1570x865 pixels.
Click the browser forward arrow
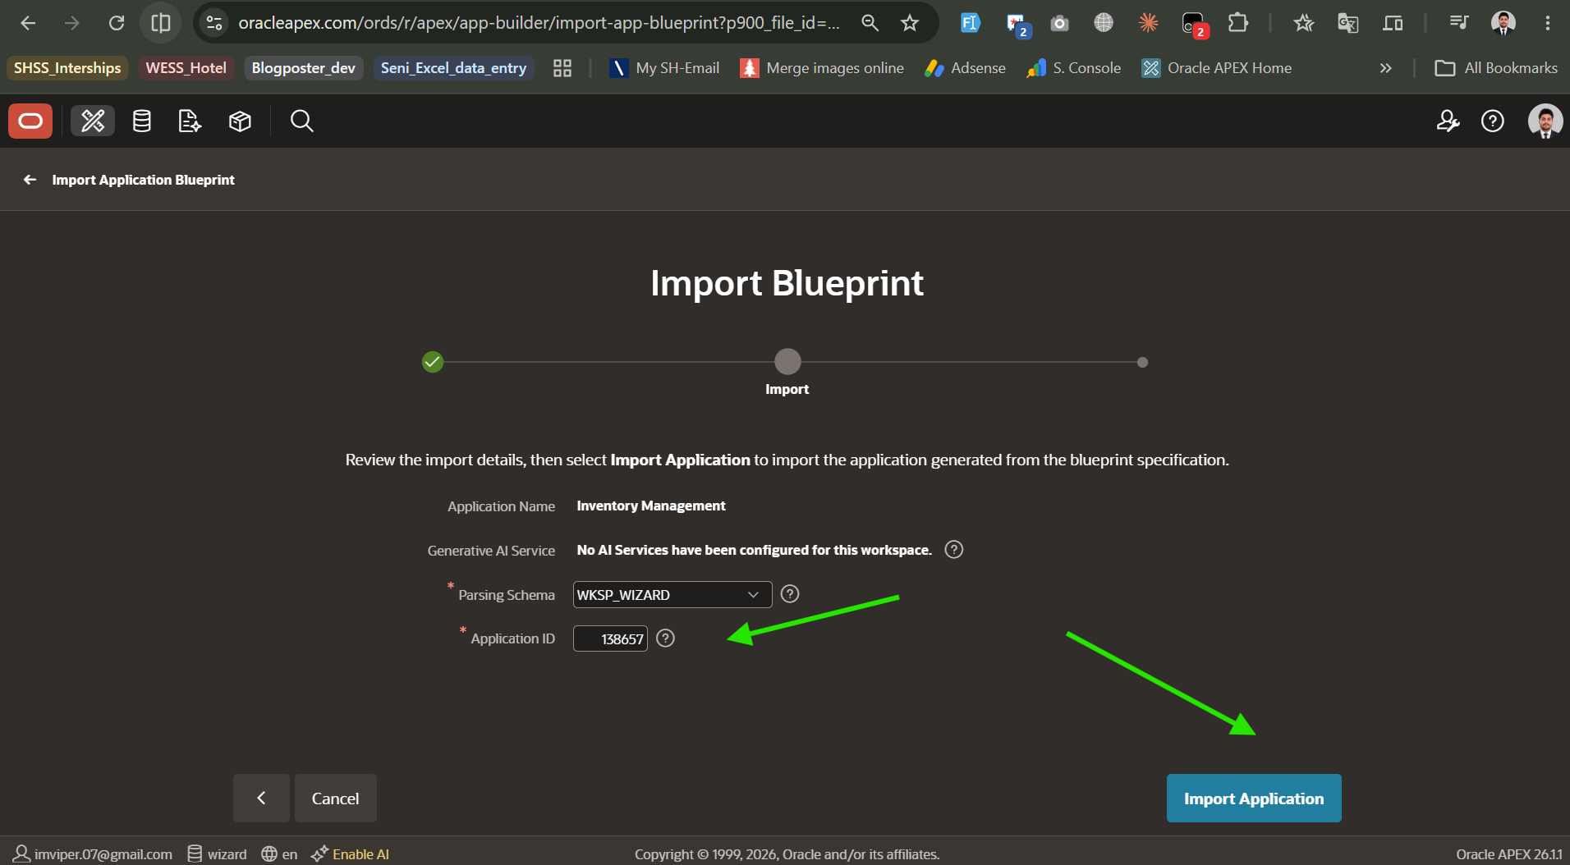(72, 23)
